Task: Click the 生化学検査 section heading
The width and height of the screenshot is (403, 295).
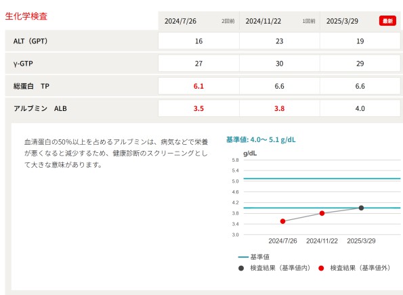Action: coord(26,16)
